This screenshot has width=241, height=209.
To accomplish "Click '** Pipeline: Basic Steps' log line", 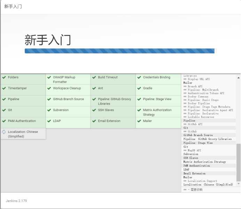I will tap(201, 100).
